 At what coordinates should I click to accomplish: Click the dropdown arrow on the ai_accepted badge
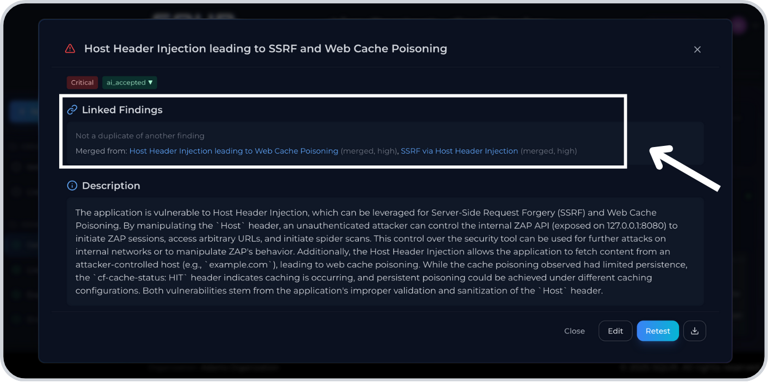click(149, 82)
